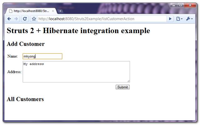The width and height of the screenshot is (200, 125).
Task: Click inside the Address textarea
Action: pyautogui.click(x=76, y=72)
